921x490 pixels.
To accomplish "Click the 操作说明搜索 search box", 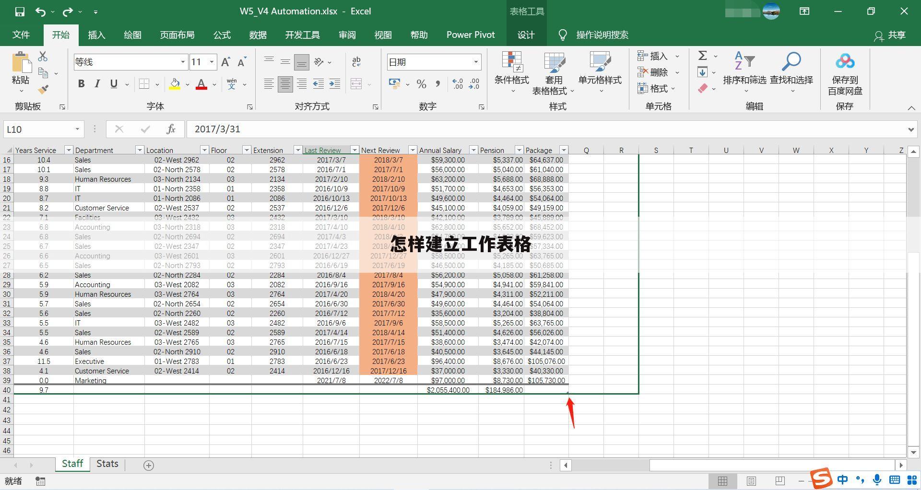I will tap(602, 35).
